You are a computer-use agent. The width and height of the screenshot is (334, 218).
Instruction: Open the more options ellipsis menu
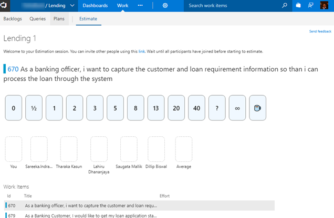coord(140,6)
